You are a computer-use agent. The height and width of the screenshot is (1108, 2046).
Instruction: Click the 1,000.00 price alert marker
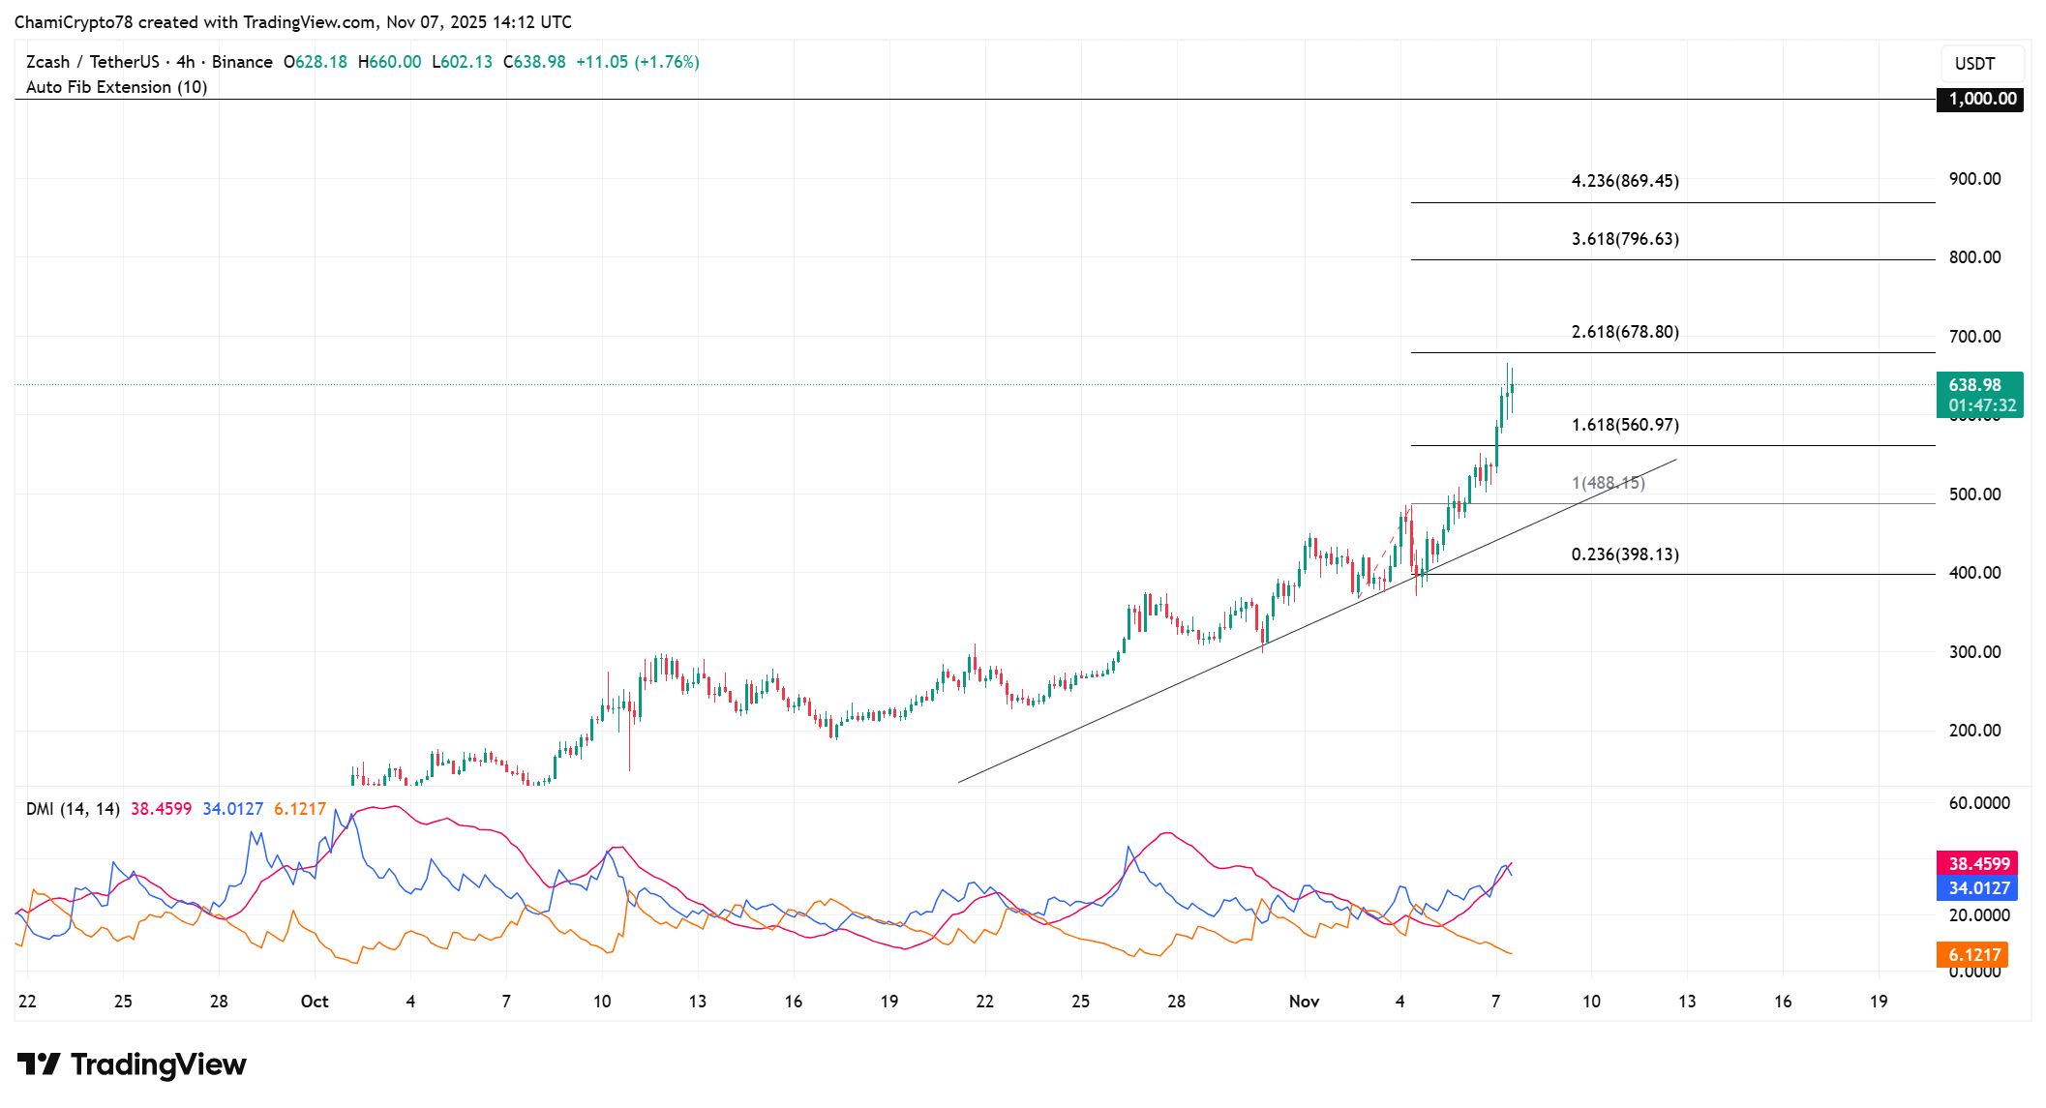1979,100
